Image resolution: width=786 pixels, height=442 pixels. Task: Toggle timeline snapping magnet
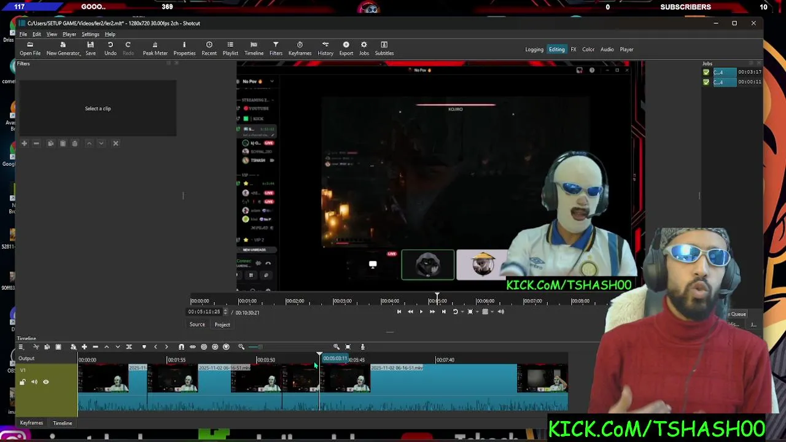tap(181, 347)
